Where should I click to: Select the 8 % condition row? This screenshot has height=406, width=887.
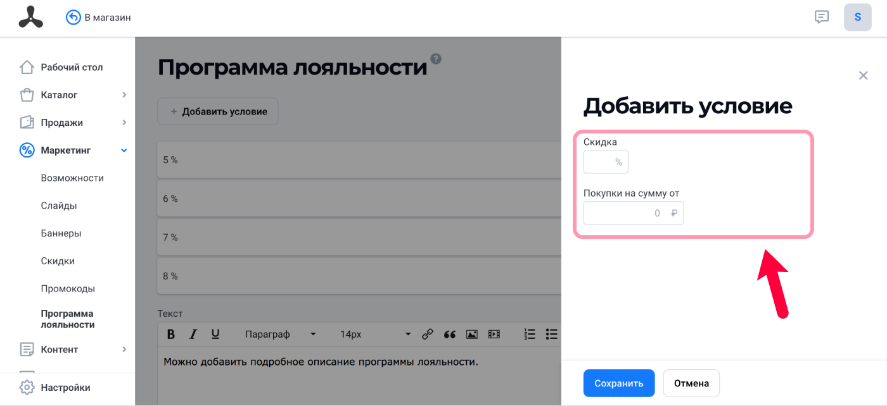pos(359,276)
